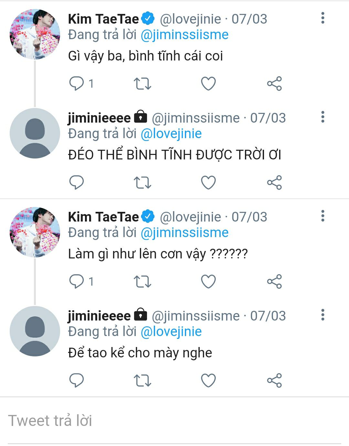
Task: Retweet "Để tao kể cho mày nghe" tweet
Action: coord(143,380)
